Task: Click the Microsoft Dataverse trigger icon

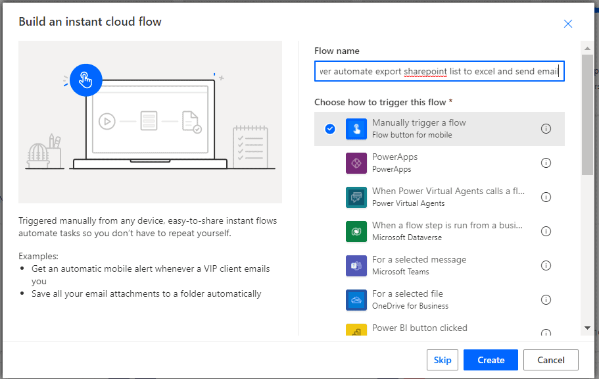Action: click(356, 232)
